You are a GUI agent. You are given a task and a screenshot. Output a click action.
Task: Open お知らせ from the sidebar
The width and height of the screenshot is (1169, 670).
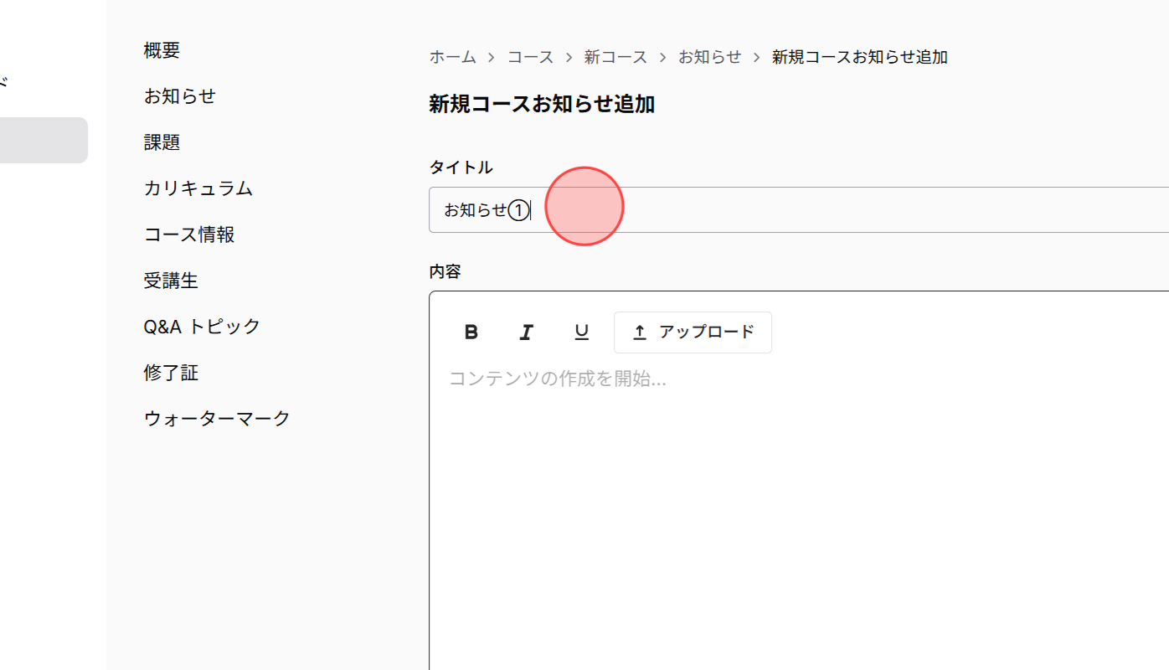click(180, 96)
